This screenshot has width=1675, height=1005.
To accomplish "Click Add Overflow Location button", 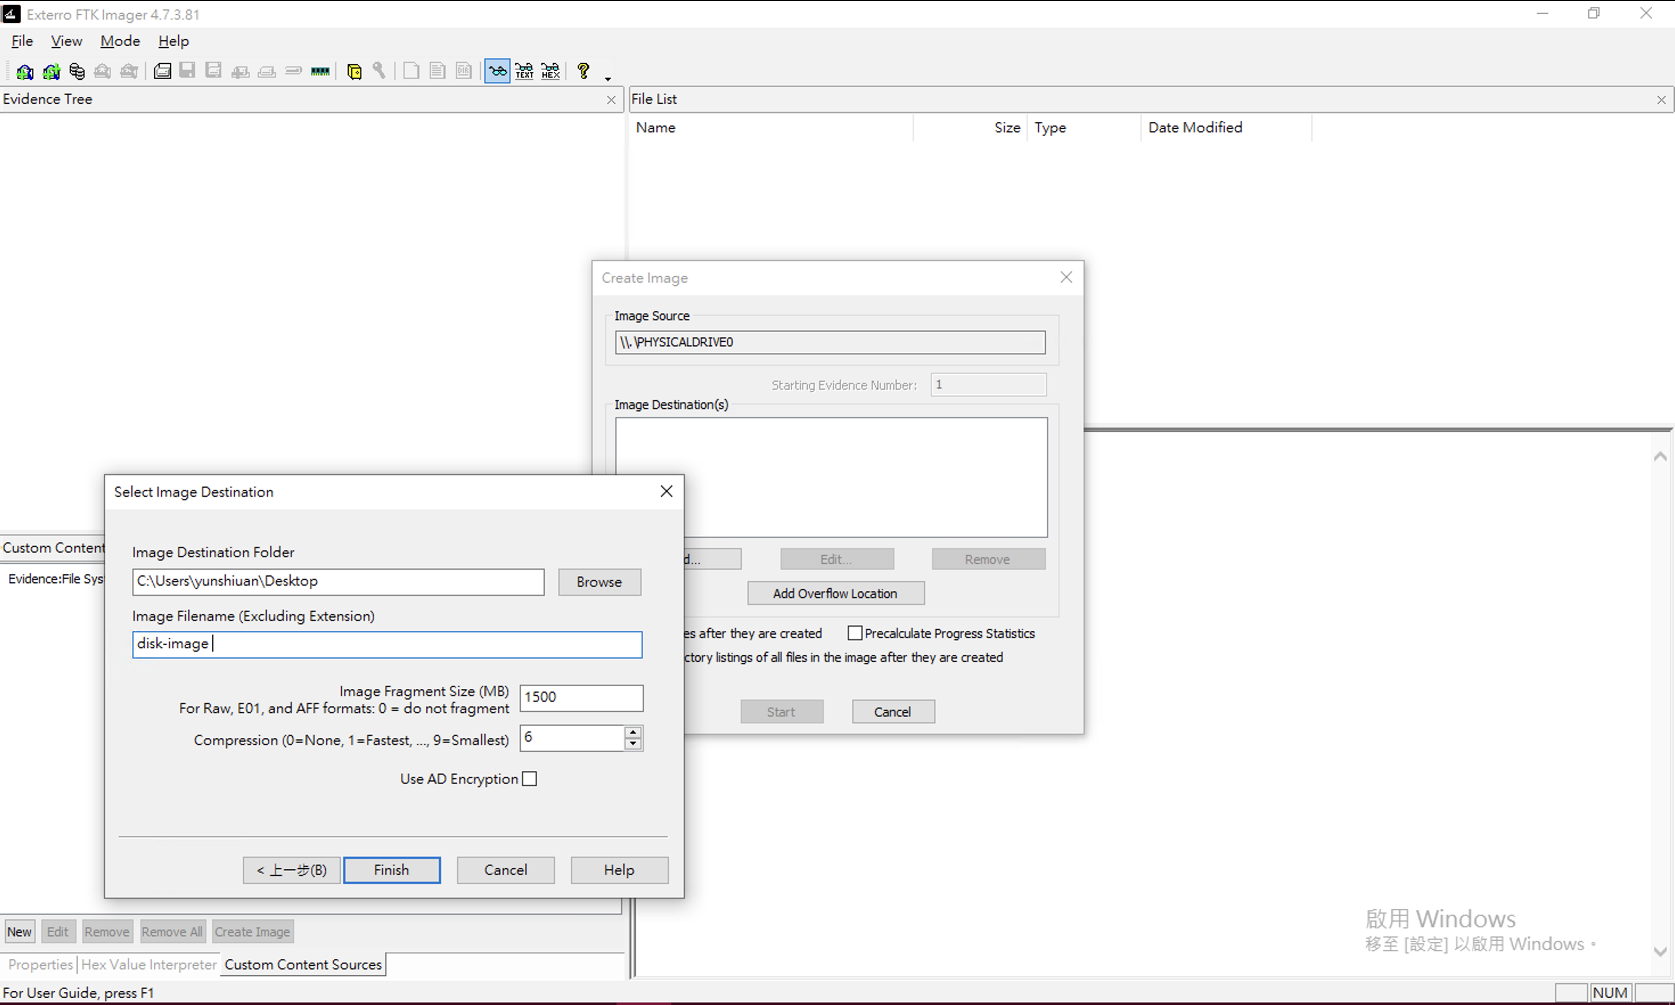I will click(835, 593).
